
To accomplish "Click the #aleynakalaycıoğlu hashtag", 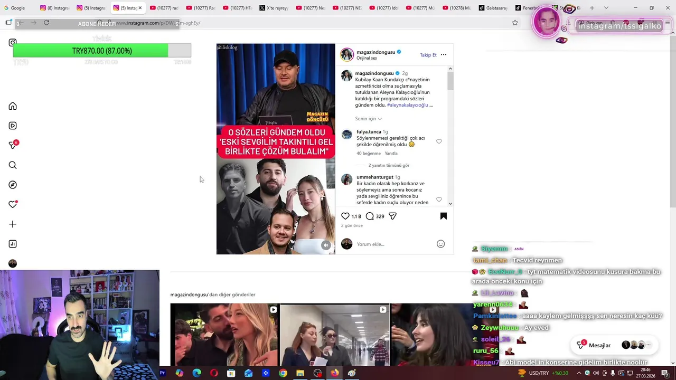I will 407,105.
